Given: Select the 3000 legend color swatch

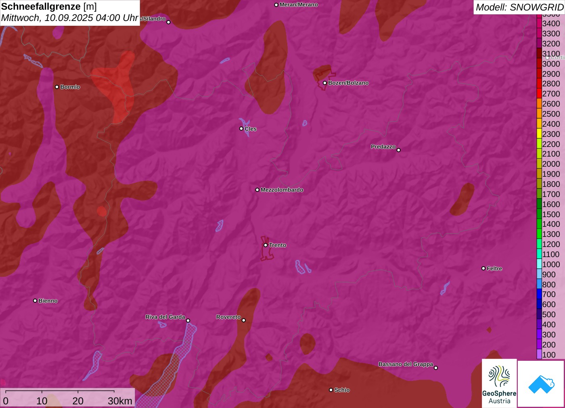Looking at the screenshot, I should coord(539,63).
